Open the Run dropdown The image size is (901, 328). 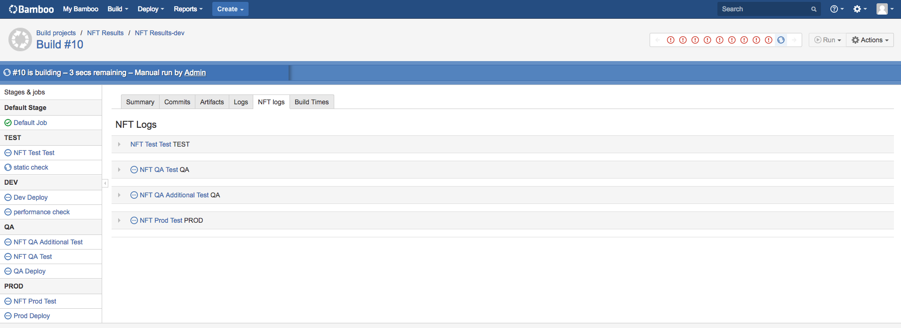[x=828, y=40]
